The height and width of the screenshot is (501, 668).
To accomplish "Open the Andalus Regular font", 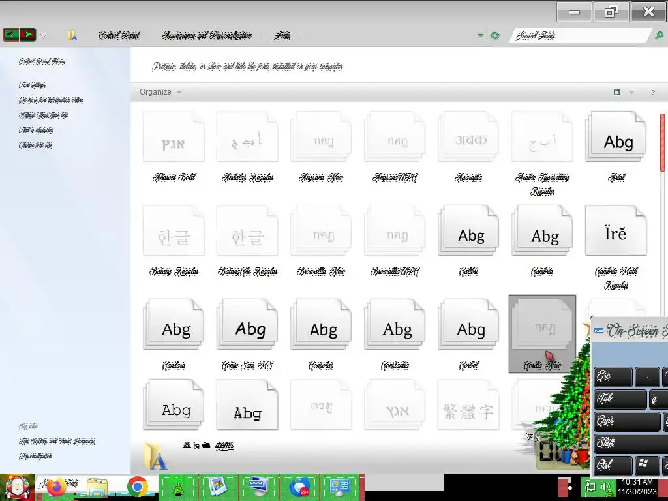I will (x=247, y=147).
